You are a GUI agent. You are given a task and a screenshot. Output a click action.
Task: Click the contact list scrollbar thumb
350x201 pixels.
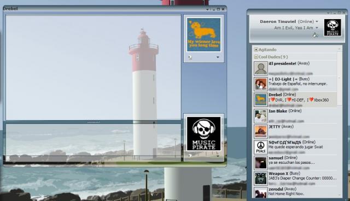tap(340, 78)
